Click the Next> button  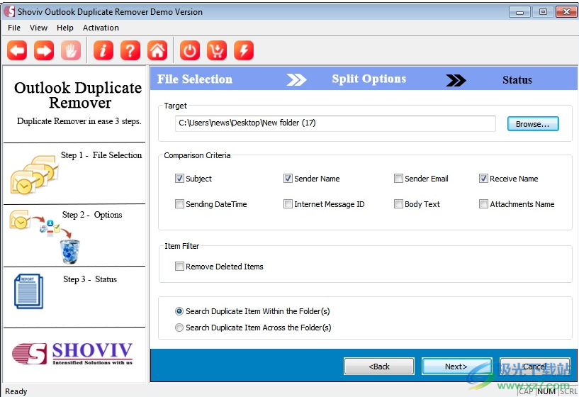coord(456,367)
